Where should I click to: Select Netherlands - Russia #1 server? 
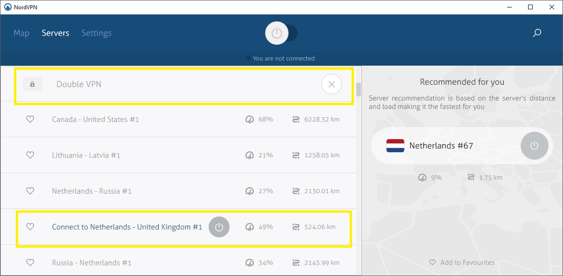coord(92,191)
